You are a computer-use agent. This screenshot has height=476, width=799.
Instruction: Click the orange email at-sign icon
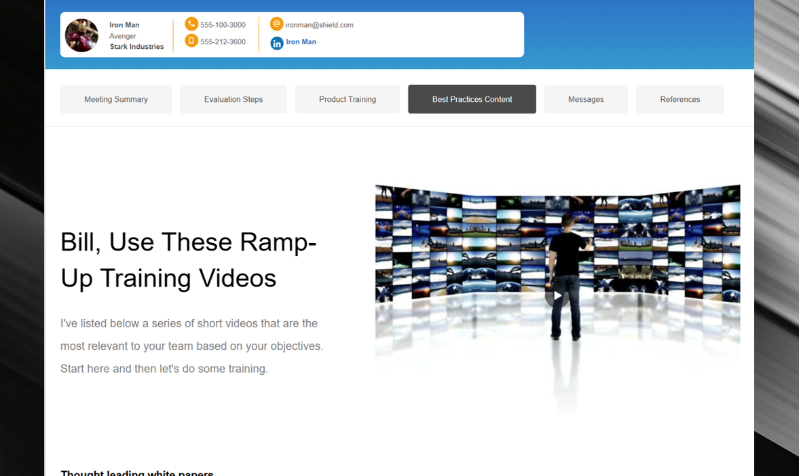[276, 24]
